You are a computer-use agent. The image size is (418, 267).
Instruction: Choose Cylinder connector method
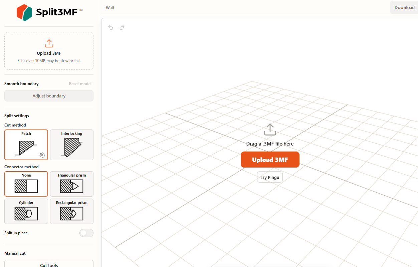26,211
